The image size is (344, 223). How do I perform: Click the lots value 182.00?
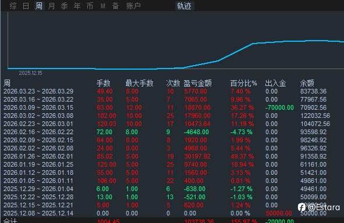(107, 116)
